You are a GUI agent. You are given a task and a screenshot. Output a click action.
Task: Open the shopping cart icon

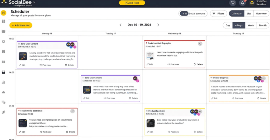[233, 3]
